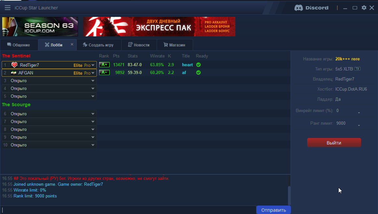Click AFGAN's green ready checkmark
The height and width of the screenshot is (214, 378).
click(x=198, y=72)
